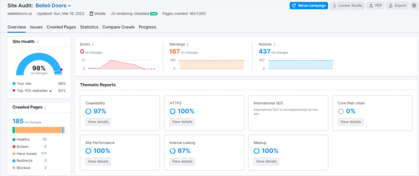Open the Crawled Pages tab
Image resolution: width=419 pixels, height=176 pixels.
tap(61, 27)
